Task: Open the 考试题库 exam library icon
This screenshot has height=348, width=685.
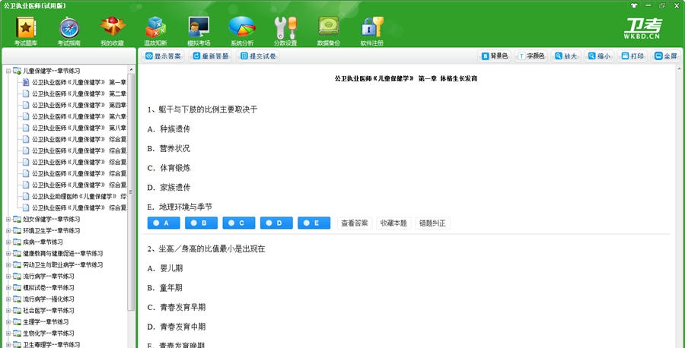Action: [x=25, y=29]
